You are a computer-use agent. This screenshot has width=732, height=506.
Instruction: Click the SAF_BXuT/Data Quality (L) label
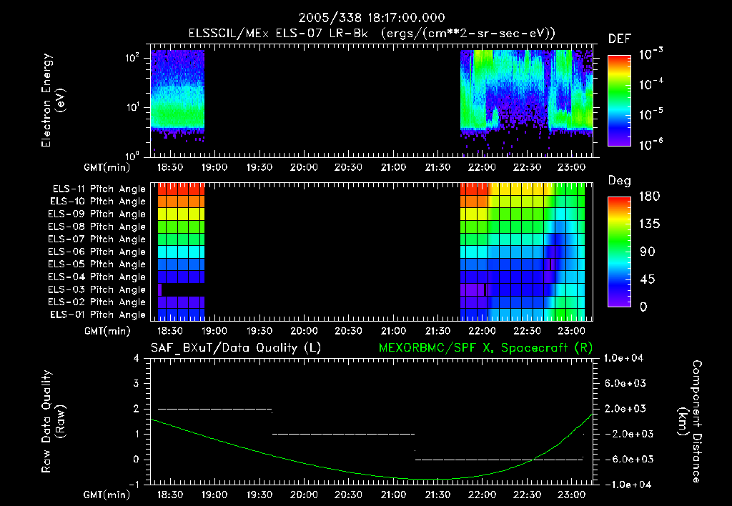point(236,348)
